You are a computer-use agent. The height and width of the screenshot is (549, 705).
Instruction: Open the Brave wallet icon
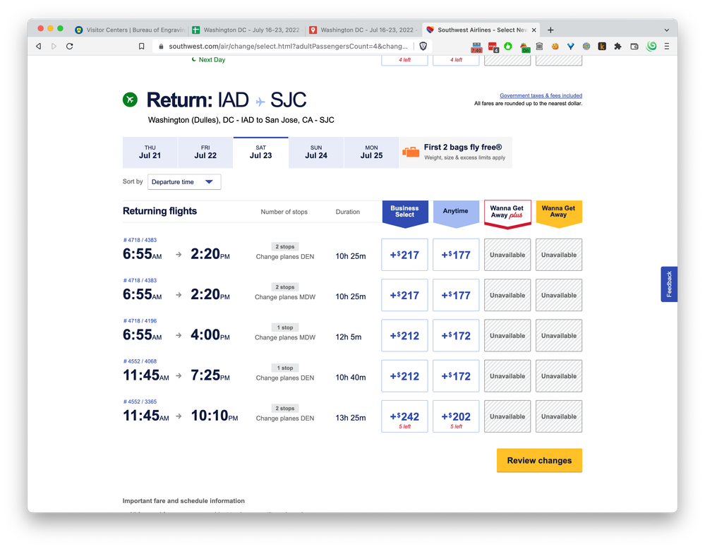(x=634, y=46)
